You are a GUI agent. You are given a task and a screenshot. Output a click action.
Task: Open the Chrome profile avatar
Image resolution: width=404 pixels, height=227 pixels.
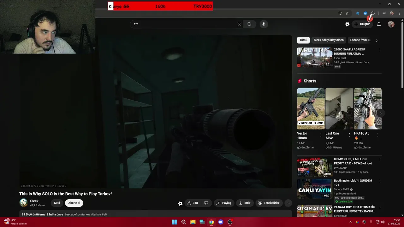point(392,13)
